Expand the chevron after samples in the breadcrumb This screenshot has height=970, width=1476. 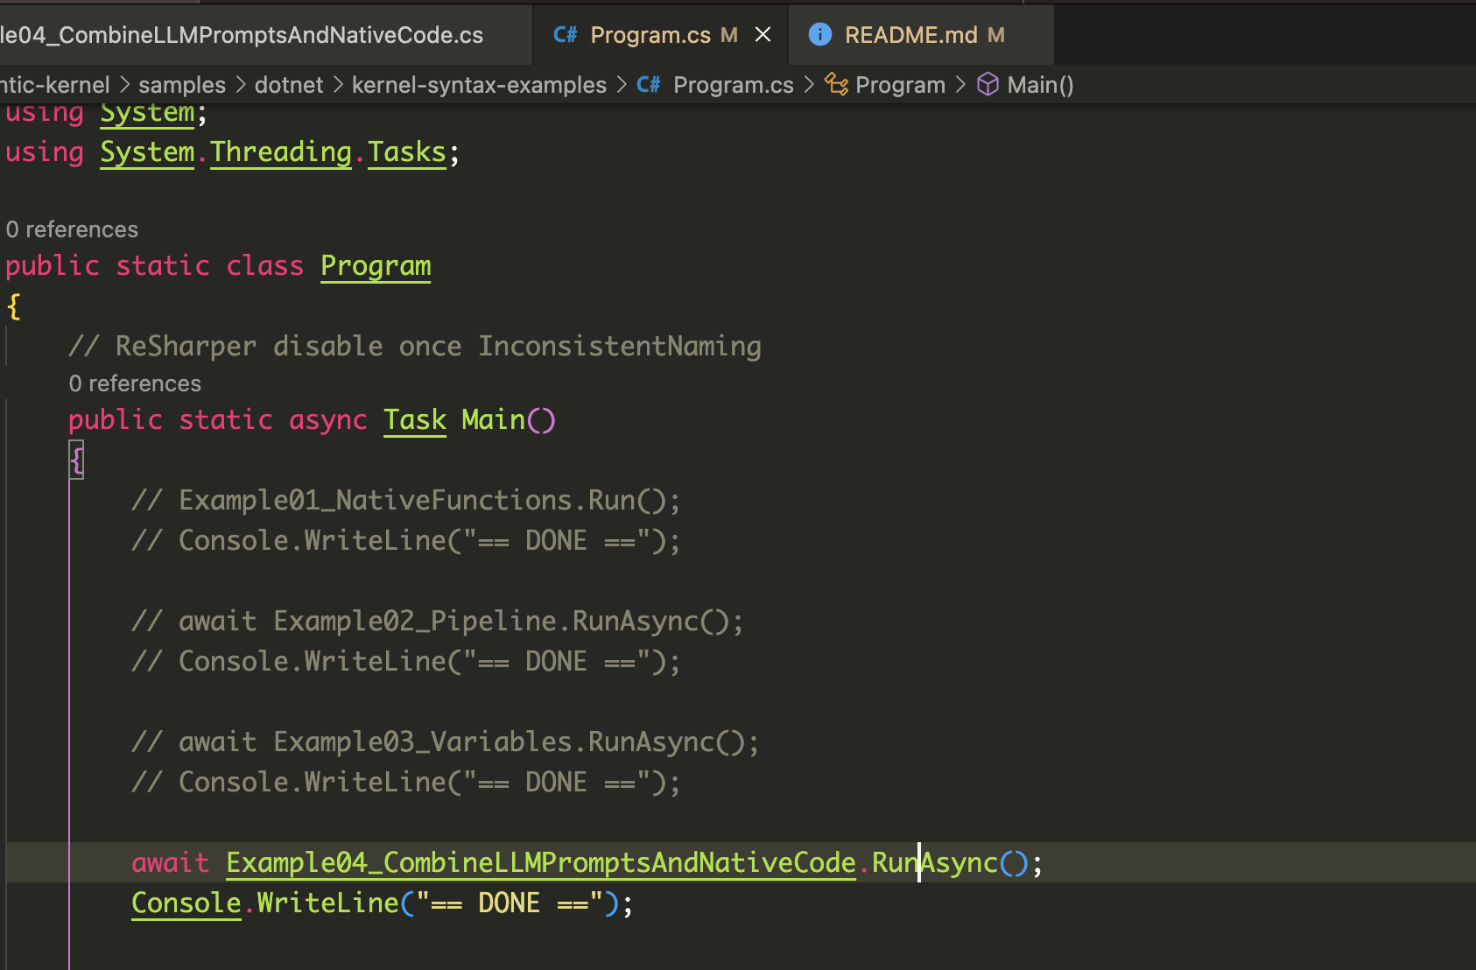coord(239,84)
